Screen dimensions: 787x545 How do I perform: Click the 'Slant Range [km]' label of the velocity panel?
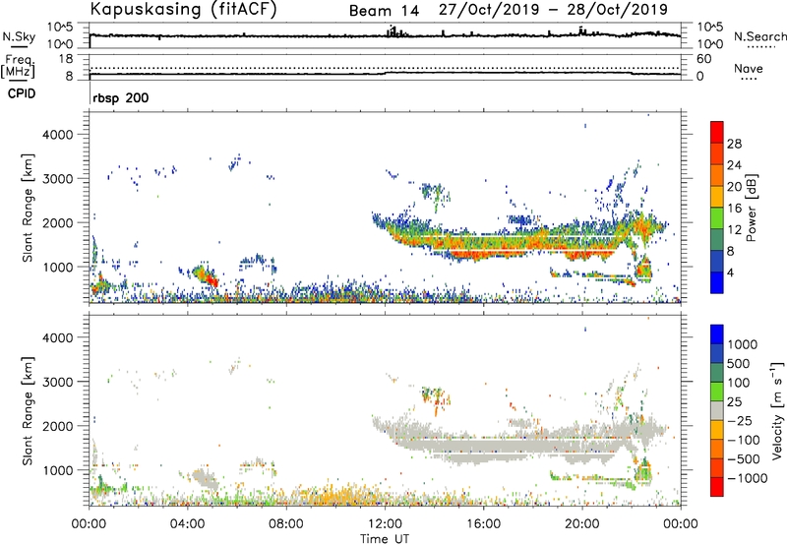tap(29, 411)
